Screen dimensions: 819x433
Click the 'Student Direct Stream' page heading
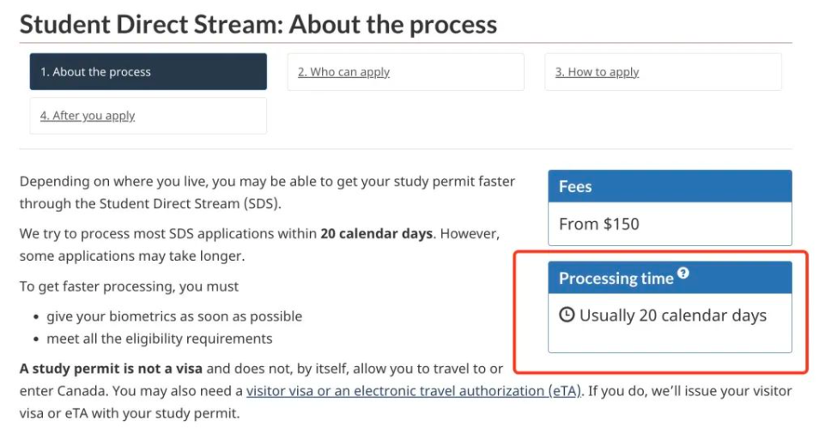point(258,24)
